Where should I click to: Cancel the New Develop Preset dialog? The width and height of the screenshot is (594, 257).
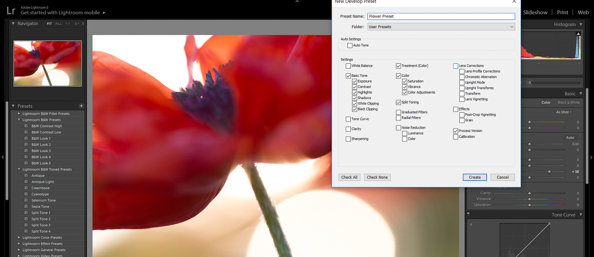503,177
